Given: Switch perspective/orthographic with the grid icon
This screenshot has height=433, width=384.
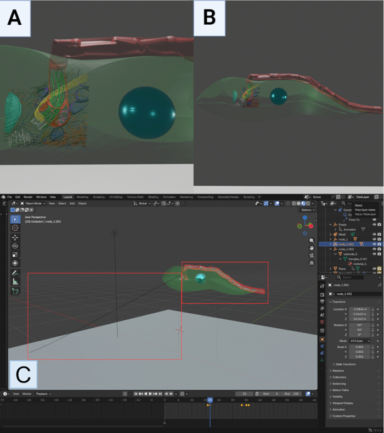Looking at the screenshot, I should 312,263.
